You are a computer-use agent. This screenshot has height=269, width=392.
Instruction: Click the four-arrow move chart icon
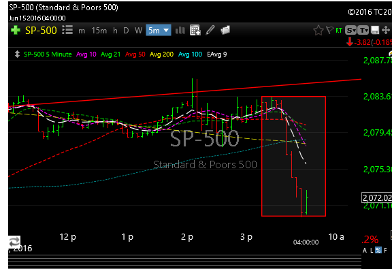[385, 30]
